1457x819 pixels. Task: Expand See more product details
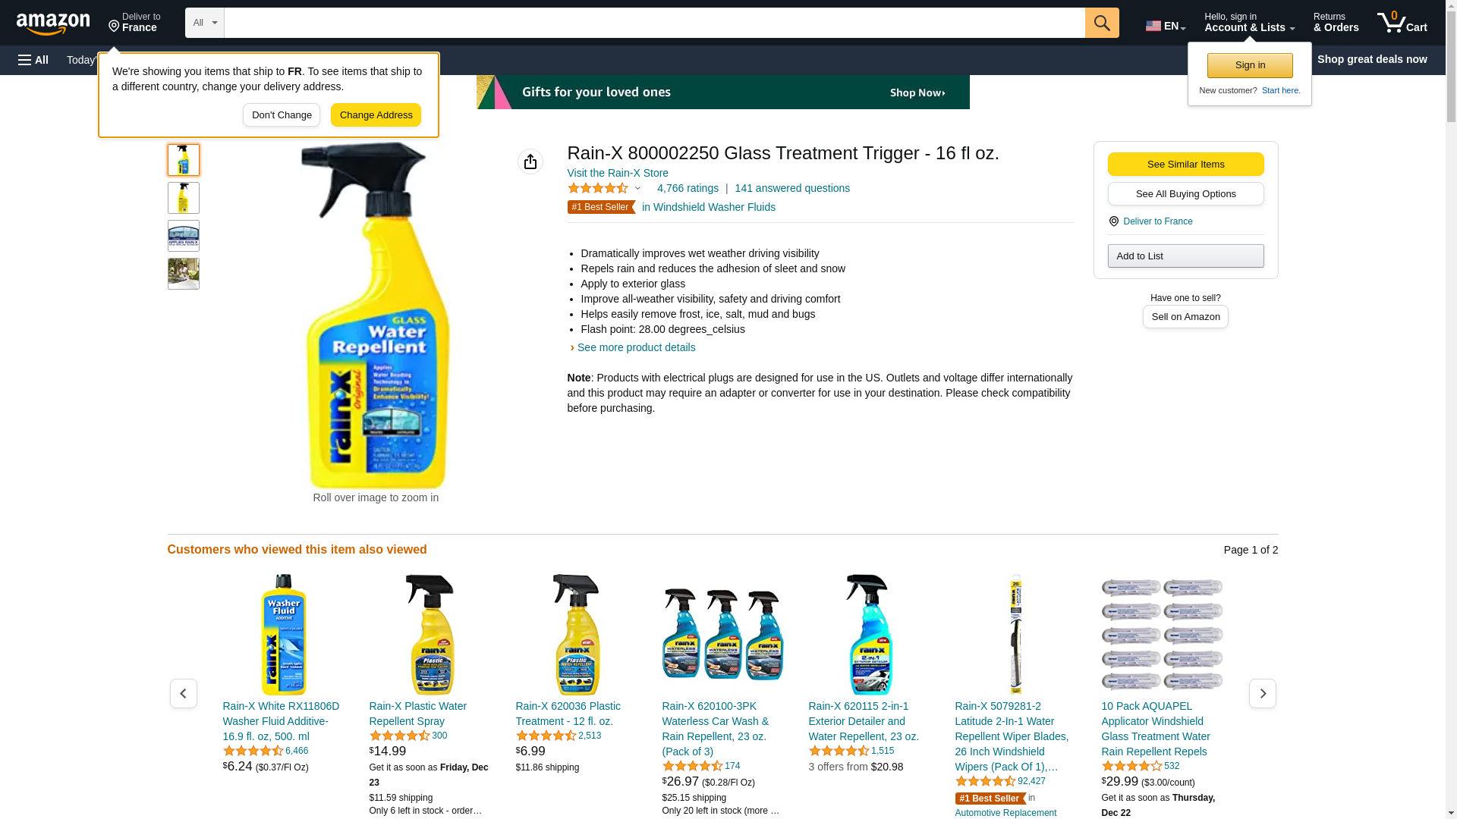coord(636,347)
